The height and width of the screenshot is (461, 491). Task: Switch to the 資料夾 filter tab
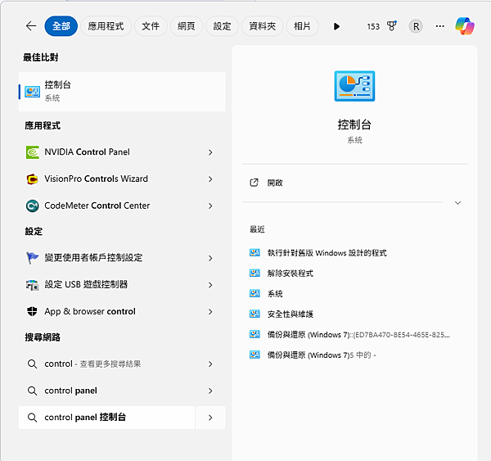(x=263, y=26)
